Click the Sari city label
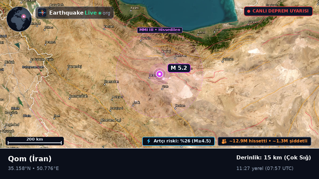Image resolution: width=319 pixels, height=179 pixels. [x=217, y=29]
